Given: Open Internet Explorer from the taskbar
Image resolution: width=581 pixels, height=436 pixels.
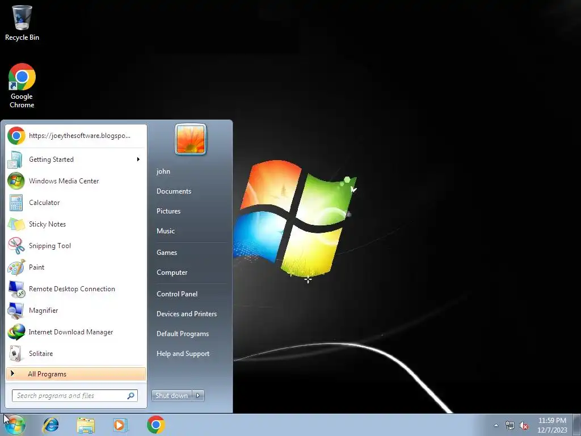Looking at the screenshot, I should [x=50, y=425].
